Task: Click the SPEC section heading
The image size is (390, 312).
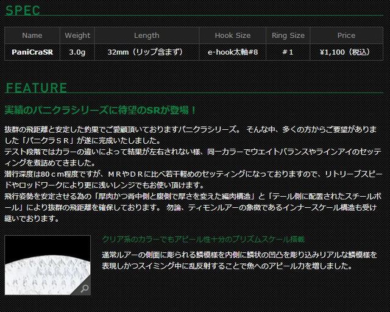Action: 23,10
